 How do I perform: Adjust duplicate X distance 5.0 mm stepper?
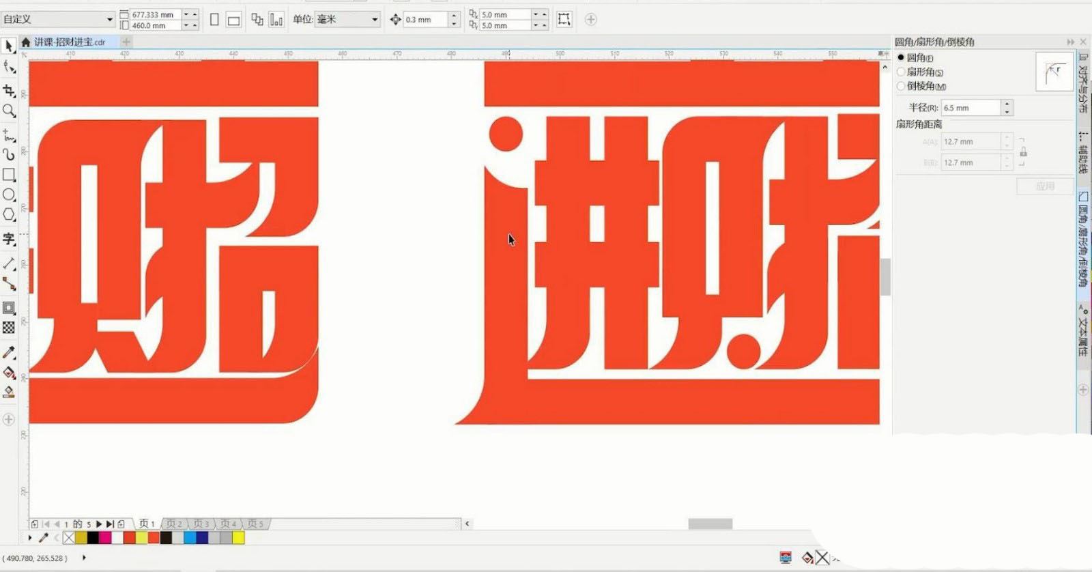click(x=540, y=14)
